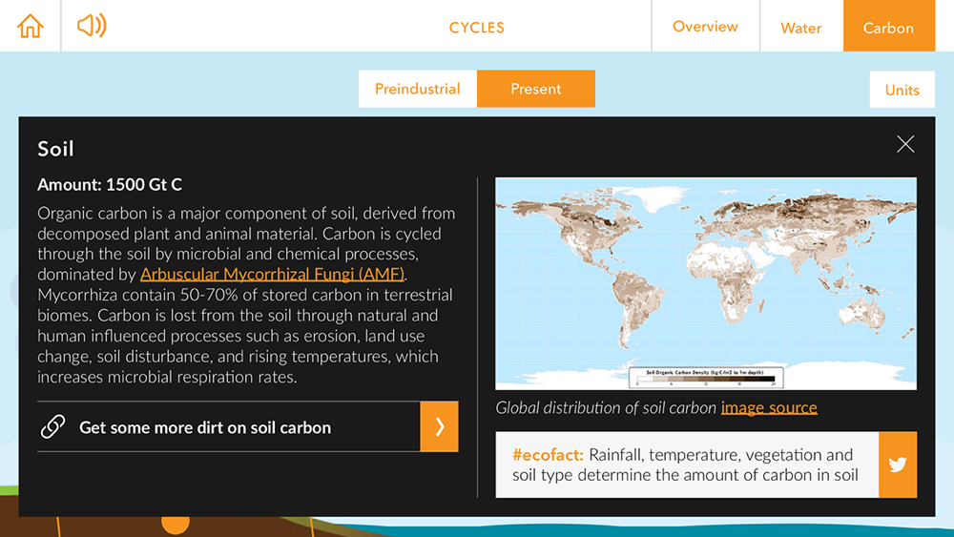Close the Soil info panel
The width and height of the screenshot is (954, 537).
coord(905,144)
